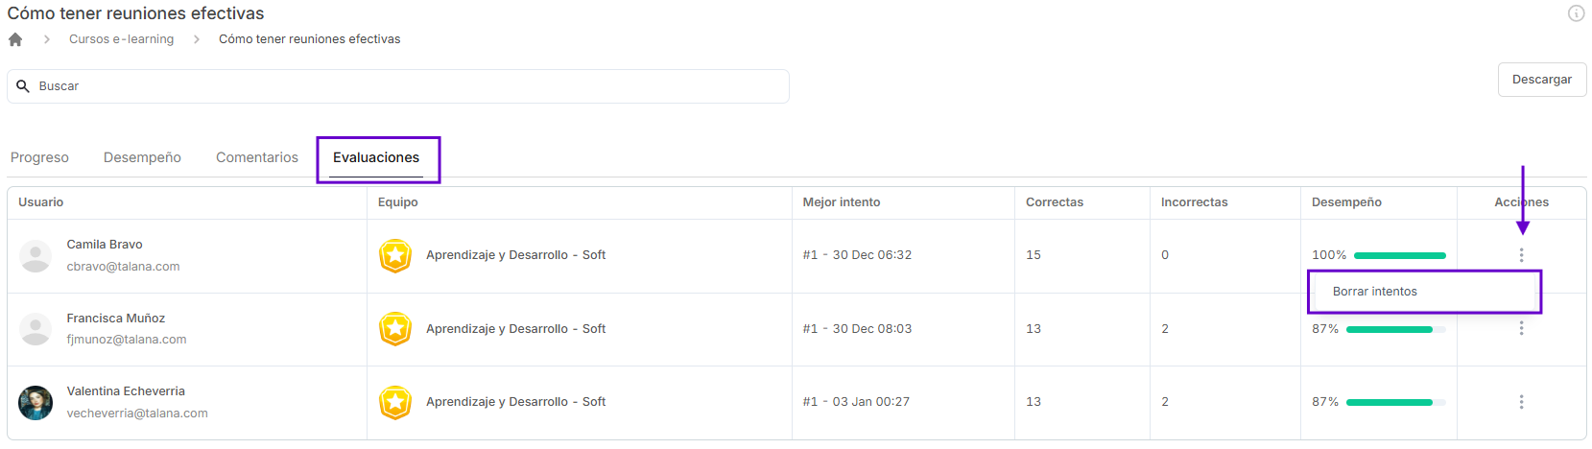Open Cursos e-learning breadcrumb link

(122, 39)
